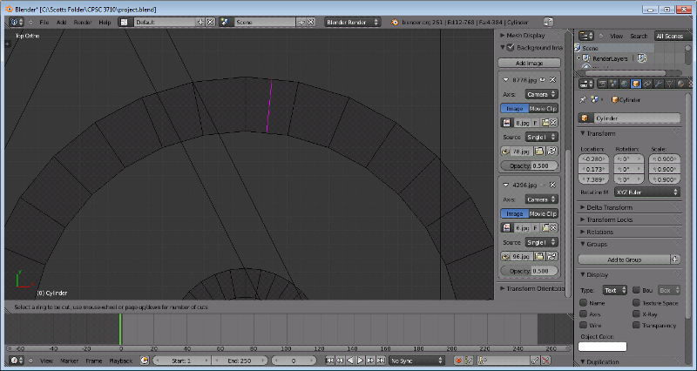This screenshot has width=697, height=371.
Task: Open the Blender Render engine dropdown
Action: 352,23
